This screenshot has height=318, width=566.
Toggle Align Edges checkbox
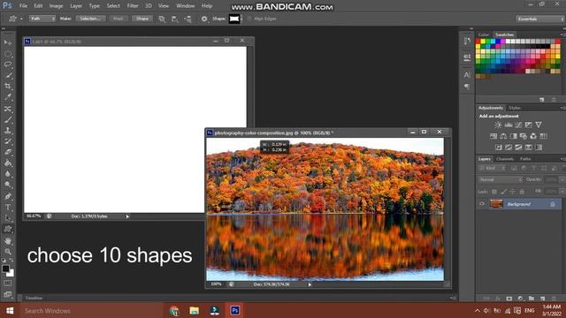[249, 19]
